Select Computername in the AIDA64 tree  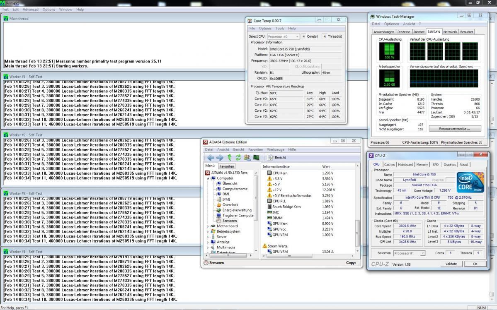pos(235,189)
